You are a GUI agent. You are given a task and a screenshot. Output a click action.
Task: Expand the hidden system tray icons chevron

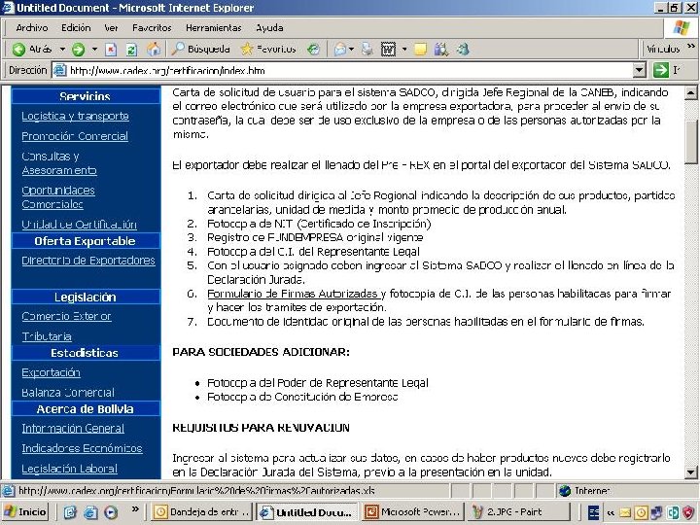(x=611, y=512)
